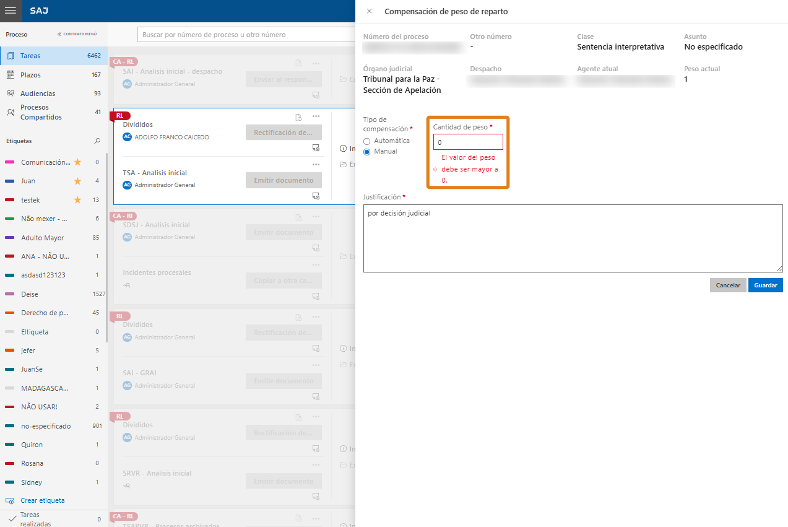Click document-clock icon on SAI despacho card

(299, 63)
